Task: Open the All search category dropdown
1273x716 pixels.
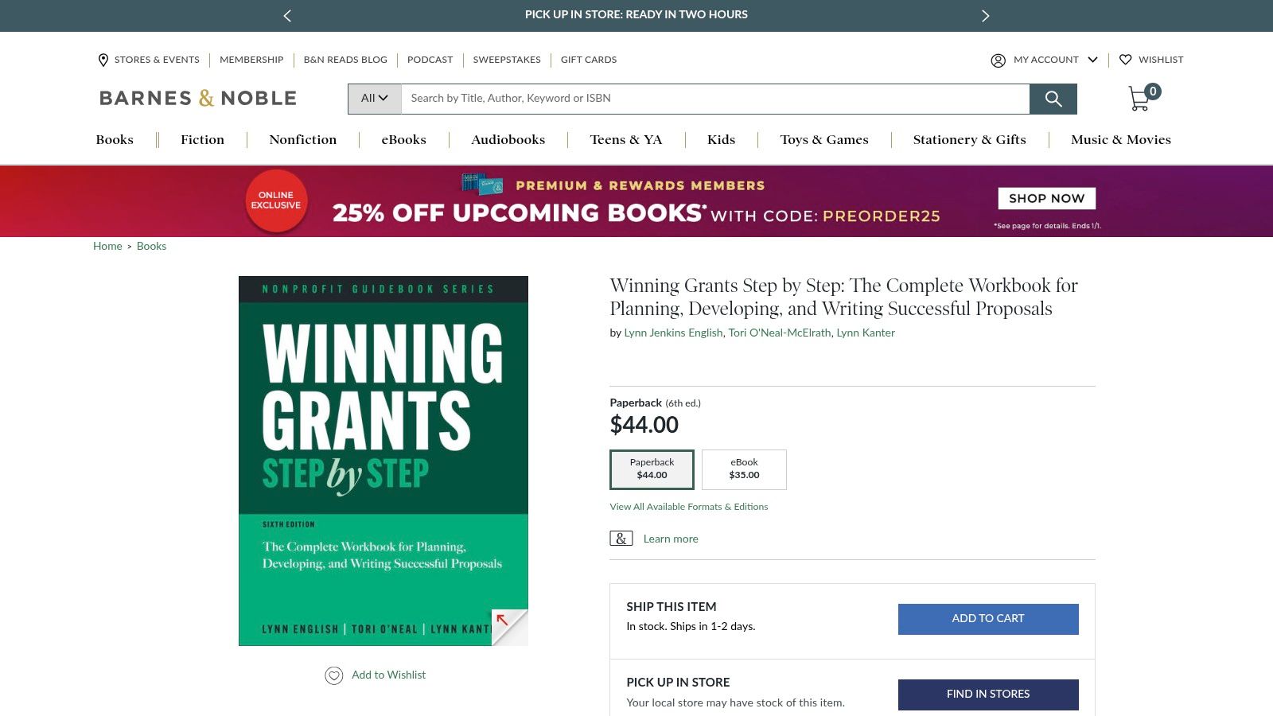Action: 375,99
